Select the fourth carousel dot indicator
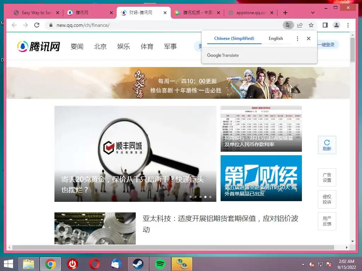This screenshot has width=362, height=271. [x=205, y=197]
